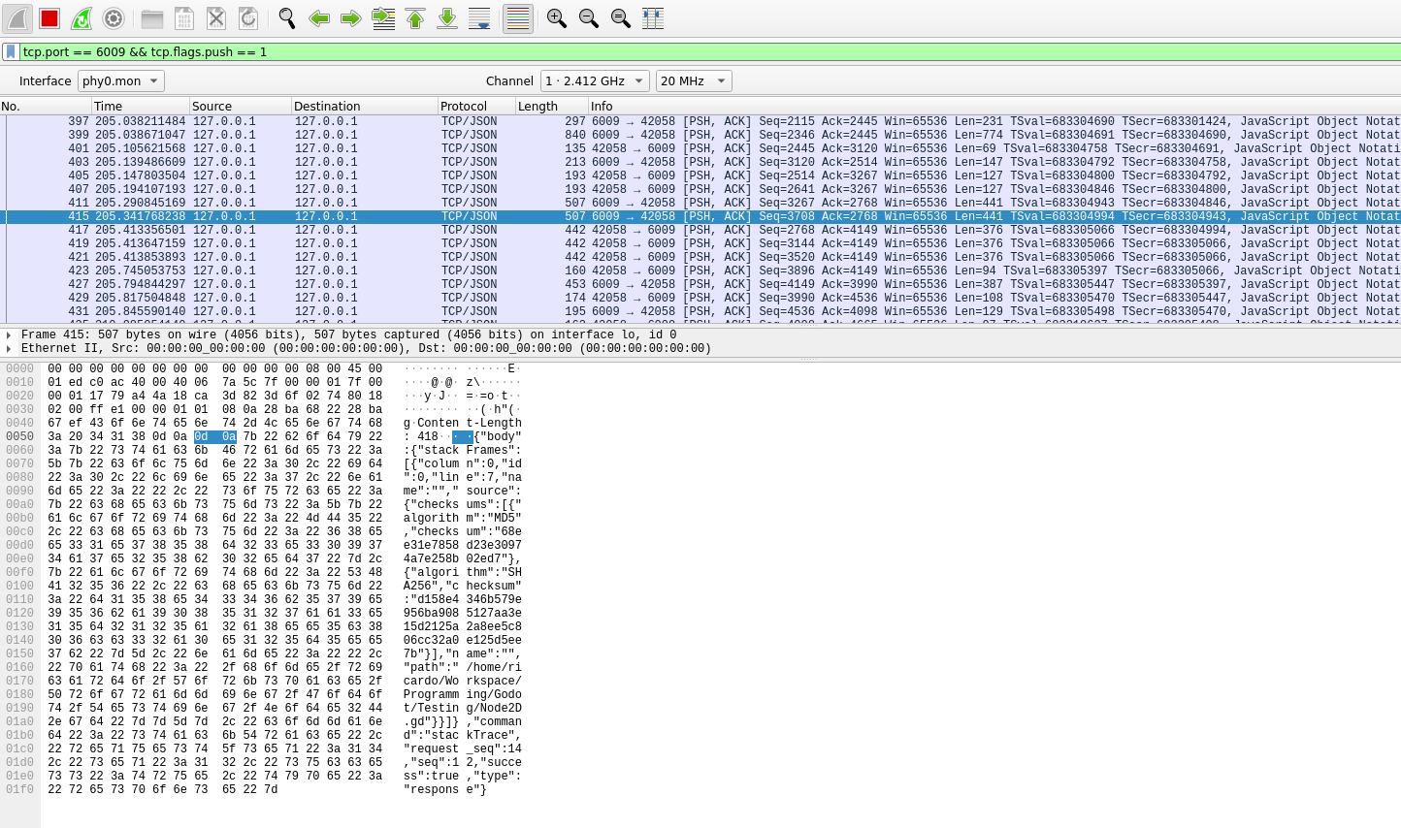This screenshot has width=1401, height=828.
Task: Click the display filter bookmark icon
Action: [x=11, y=51]
